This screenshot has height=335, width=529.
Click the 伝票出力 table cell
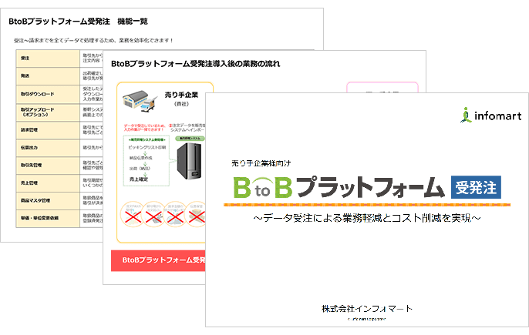48,148
